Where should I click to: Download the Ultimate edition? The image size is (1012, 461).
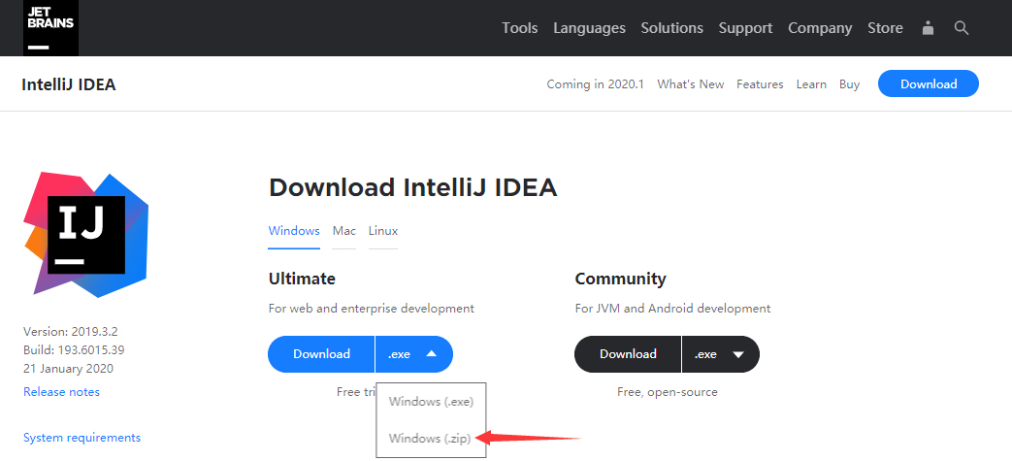tap(321, 354)
